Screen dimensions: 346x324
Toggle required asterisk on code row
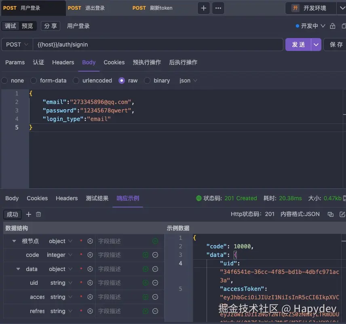(x=81, y=254)
